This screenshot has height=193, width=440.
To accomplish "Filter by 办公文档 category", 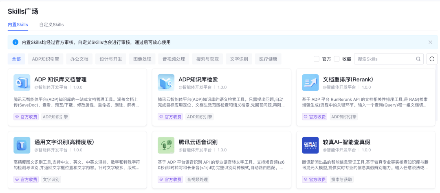I will pyautogui.click(x=79, y=59).
